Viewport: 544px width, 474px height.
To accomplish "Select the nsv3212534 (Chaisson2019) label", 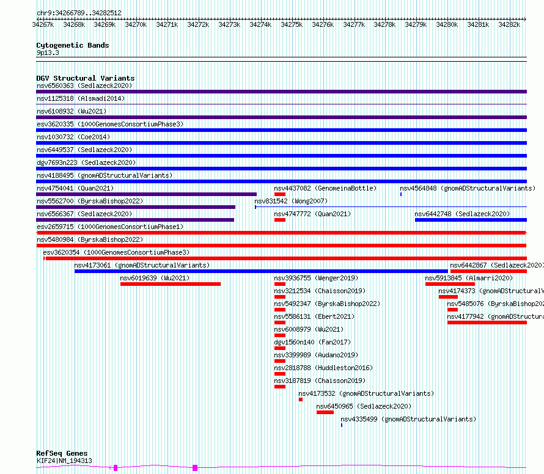I will [320, 291].
